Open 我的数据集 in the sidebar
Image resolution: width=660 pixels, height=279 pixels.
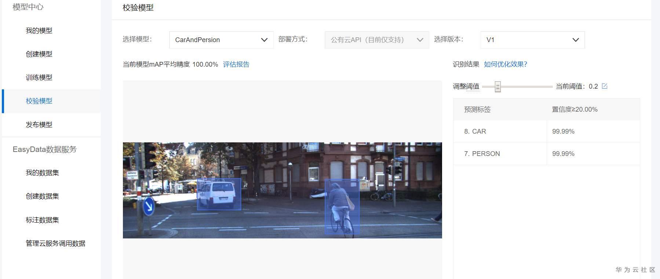(42, 173)
